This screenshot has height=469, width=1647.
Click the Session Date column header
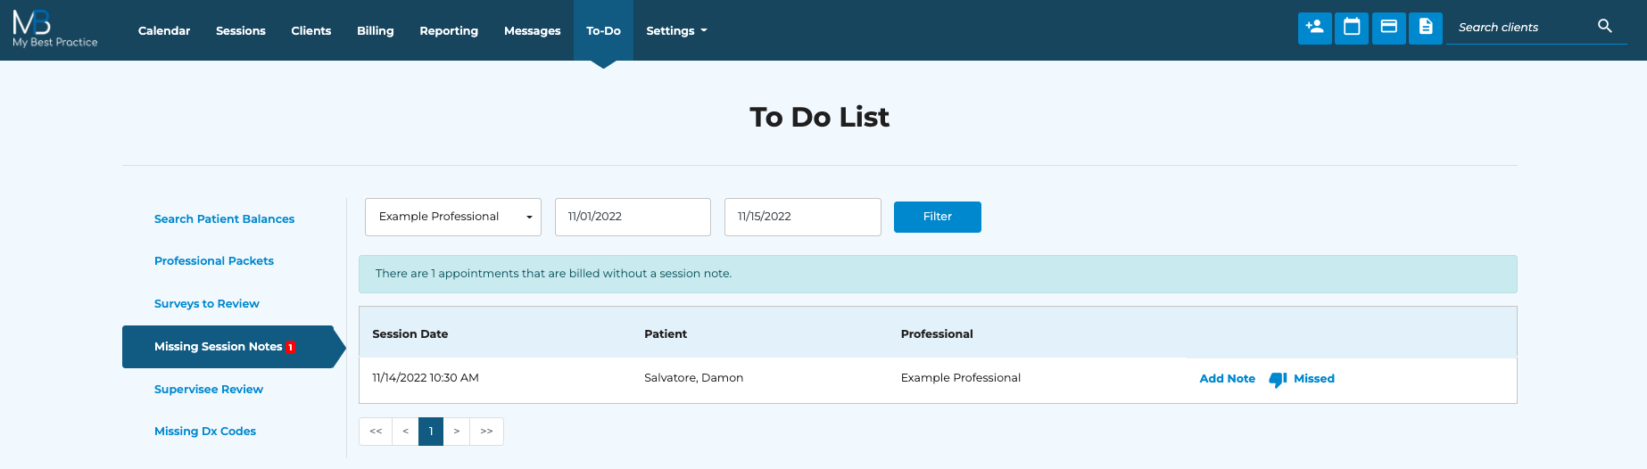tap(410, 333)
